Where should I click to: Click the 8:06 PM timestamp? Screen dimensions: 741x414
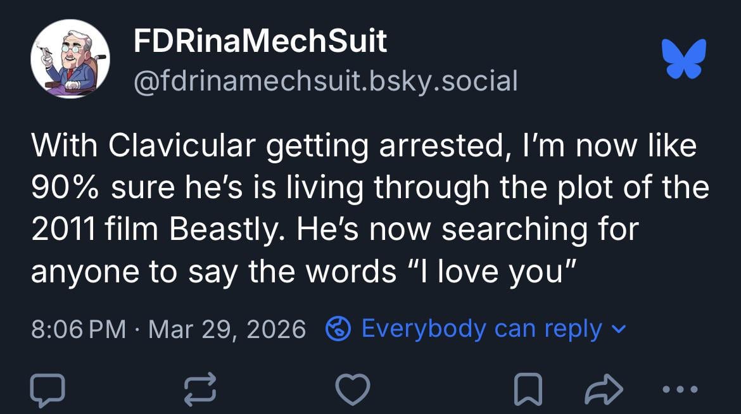coord(78,329)
